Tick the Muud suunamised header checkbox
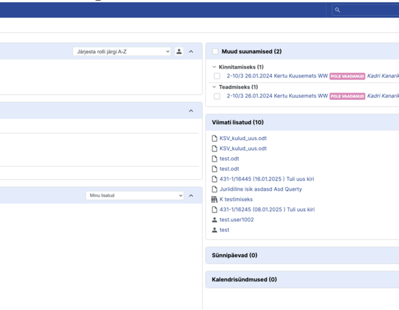This screenshot has width=399, height=310. tap(215, 51)
